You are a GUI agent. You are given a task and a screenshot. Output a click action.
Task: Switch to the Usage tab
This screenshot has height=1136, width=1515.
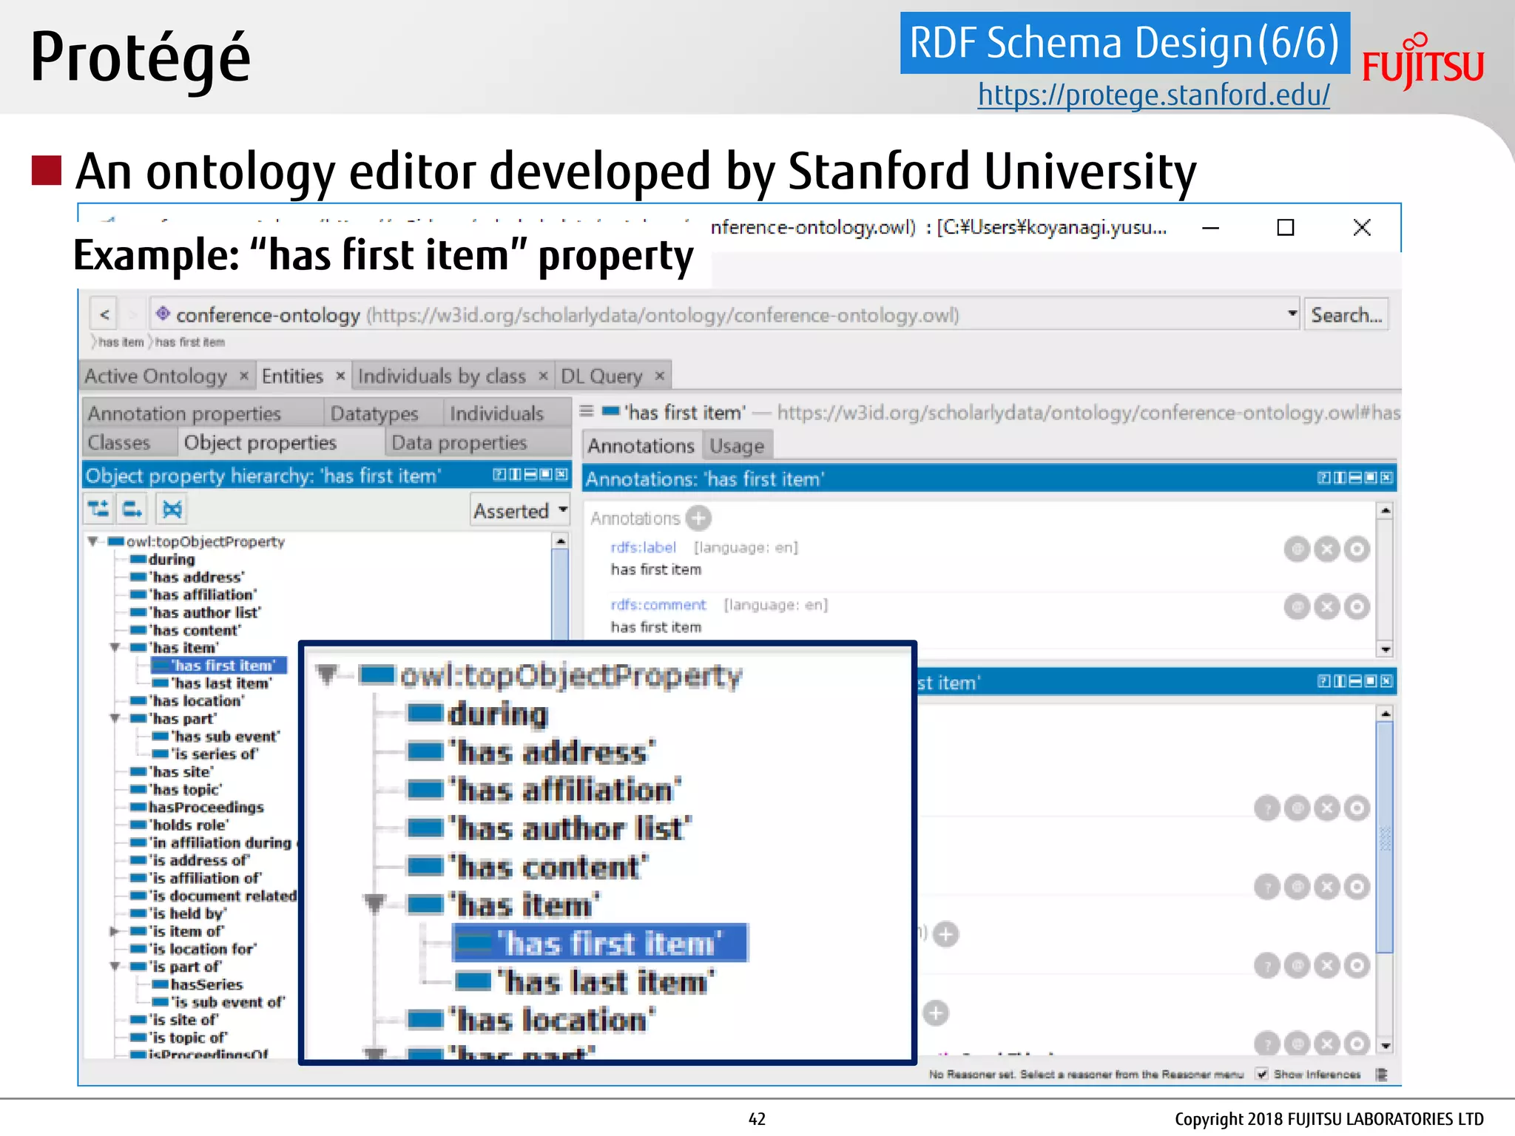(737, 446)
